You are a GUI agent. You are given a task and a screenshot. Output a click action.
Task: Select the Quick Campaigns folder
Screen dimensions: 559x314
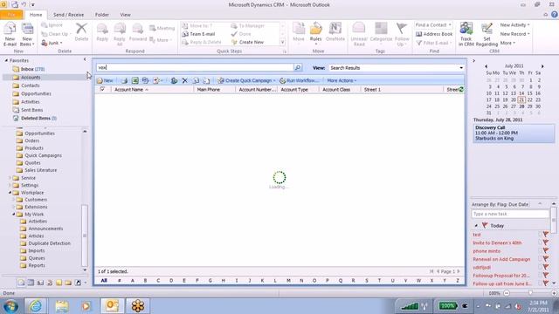pos(43,155)
